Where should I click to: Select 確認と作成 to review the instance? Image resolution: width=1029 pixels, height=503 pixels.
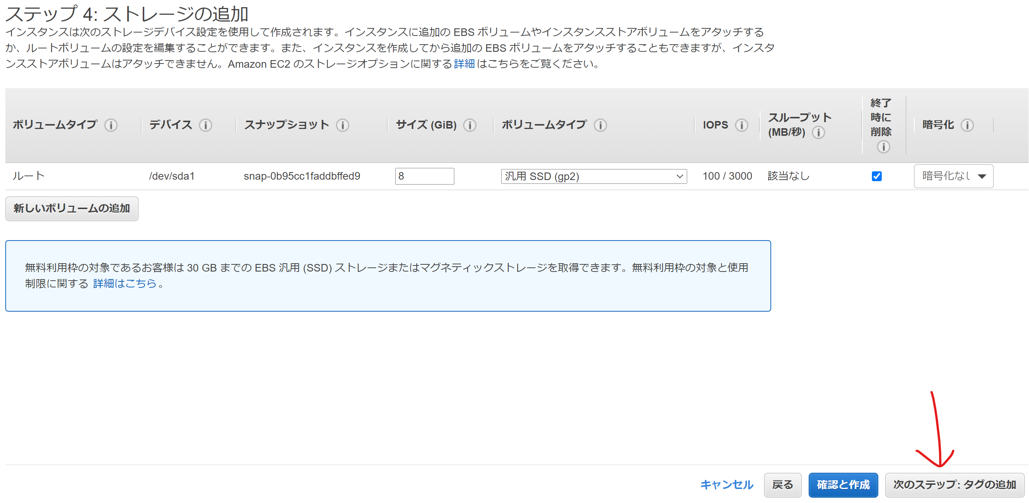843,485
